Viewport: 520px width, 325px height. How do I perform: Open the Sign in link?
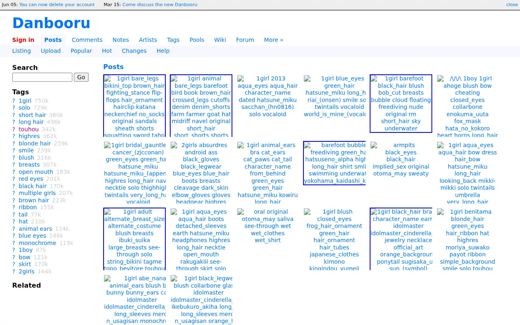(x=23, y=40)
